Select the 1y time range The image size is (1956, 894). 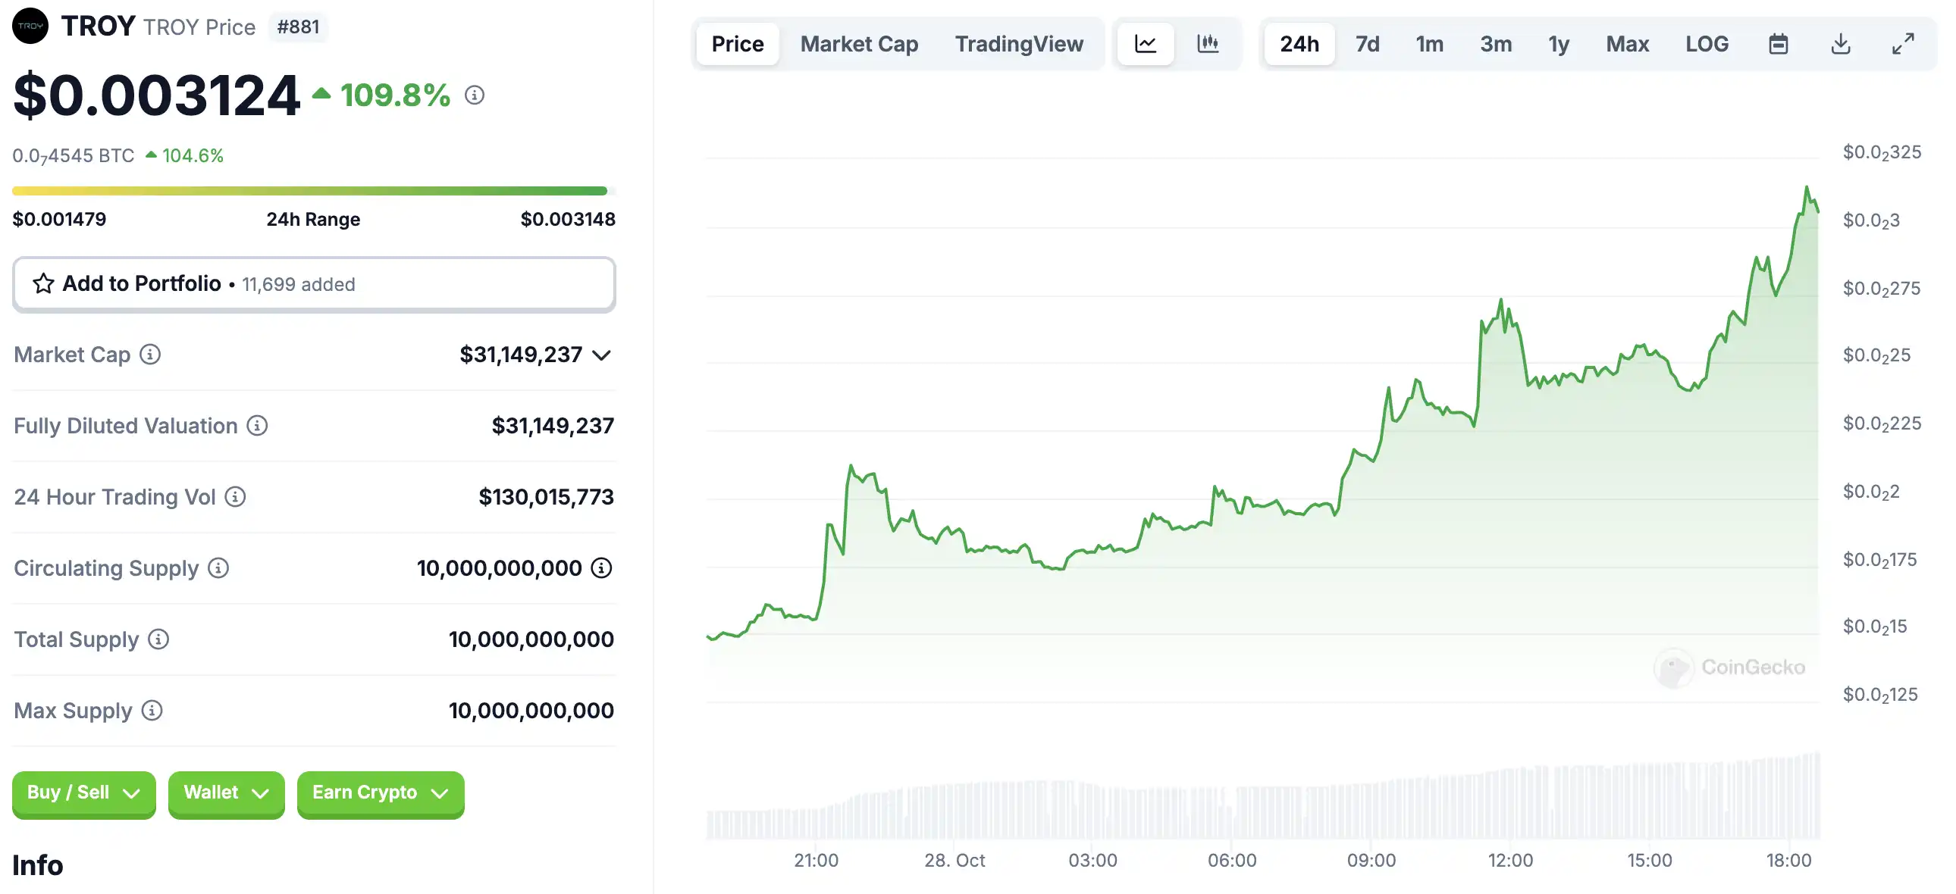[1559, 44]
